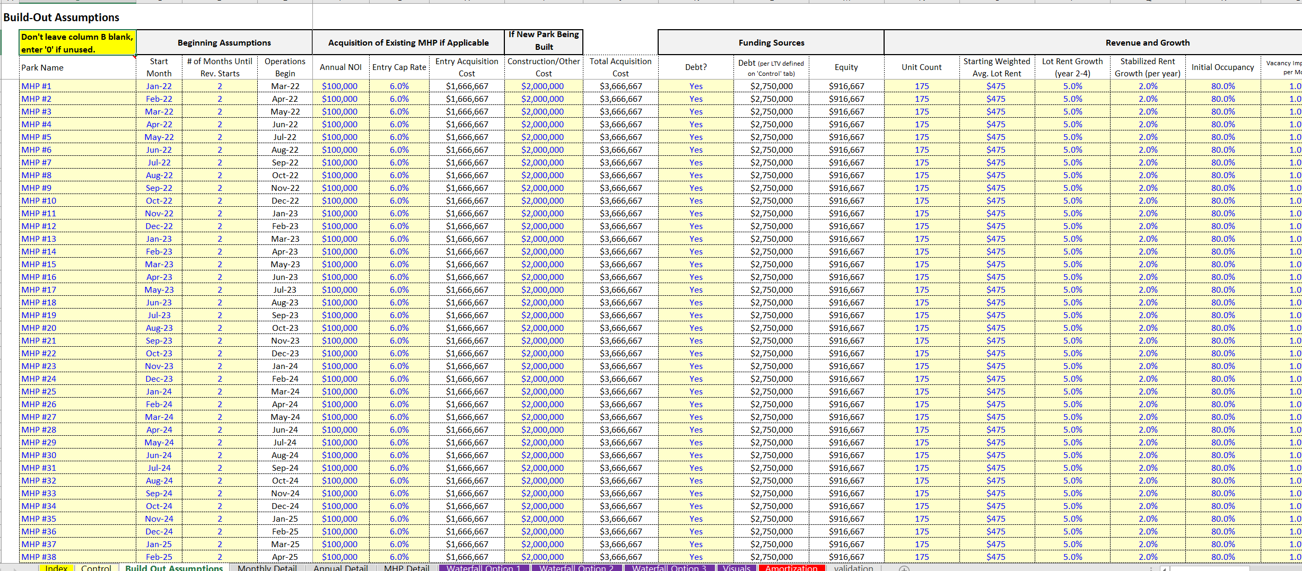Image resolution: width=1302 pixels, height=571 pixels.
Task: Click the Annual NOI column header
Action: coord(341,67)
